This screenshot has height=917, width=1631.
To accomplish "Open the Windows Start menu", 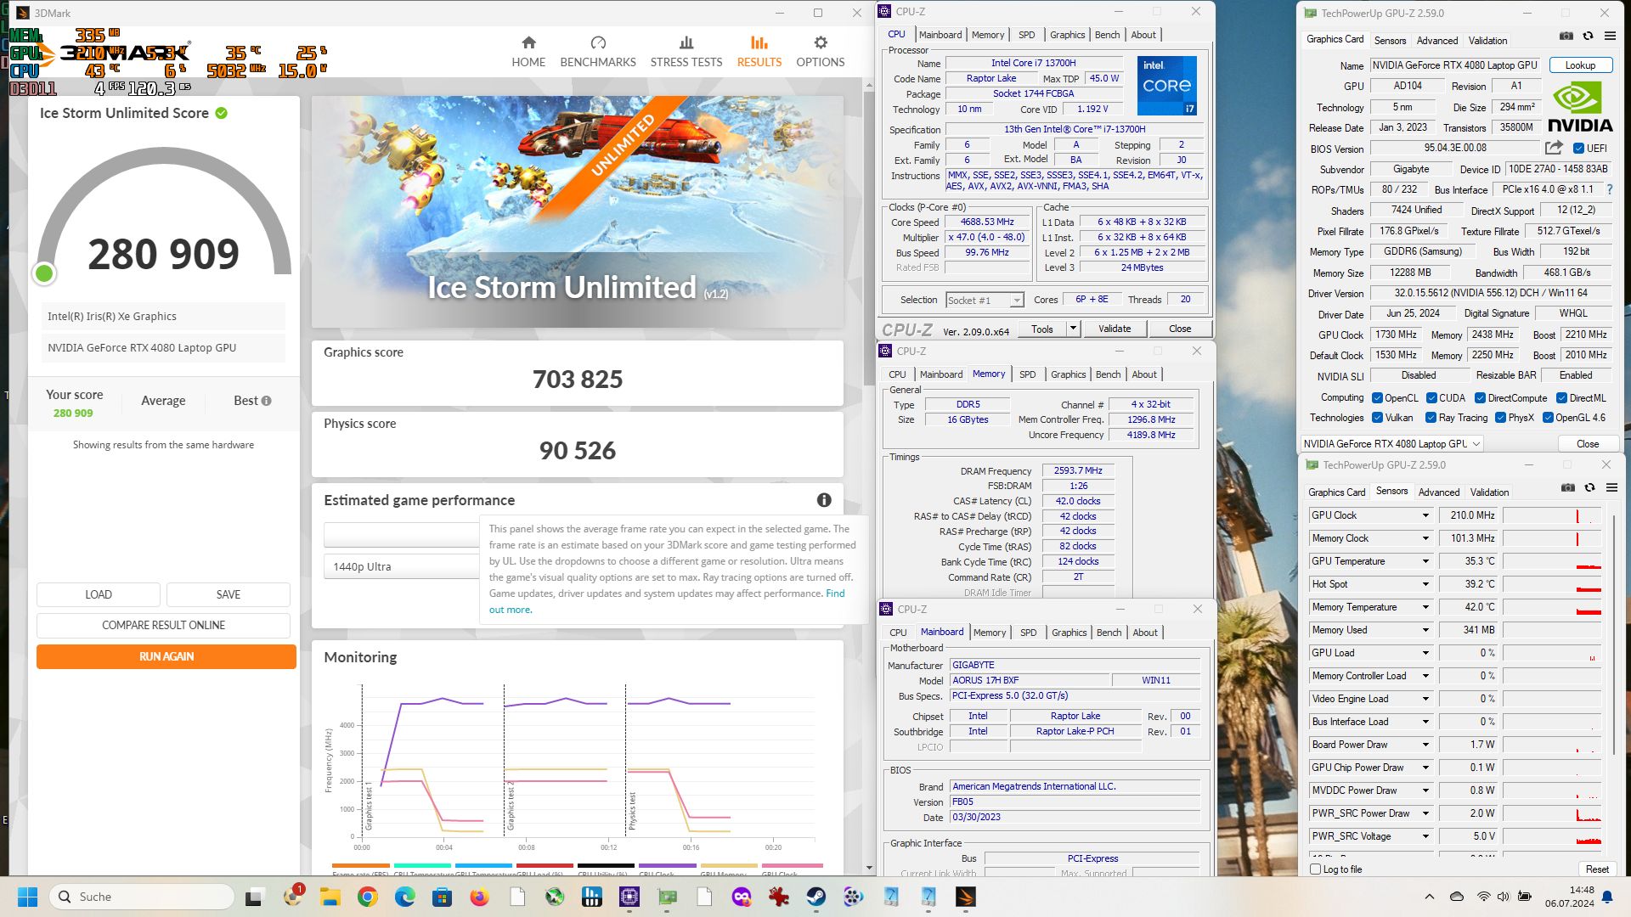I will click(x=27, y=897).
